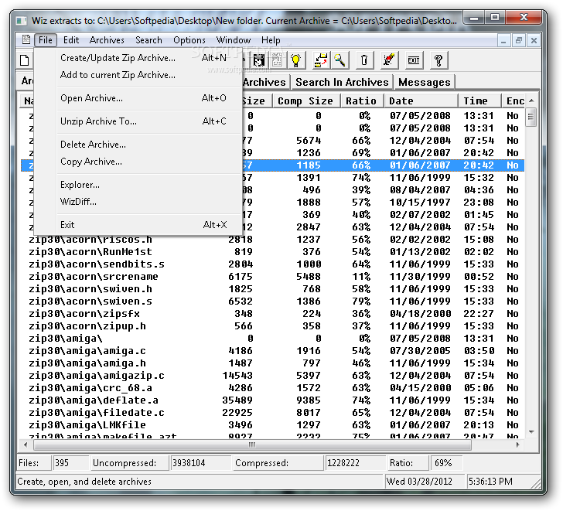Image resolution: width=563 pixels, height=511 pixels.
Task: Select row zip30\amiga\filedate.c
Action: [x=271, y=413]
